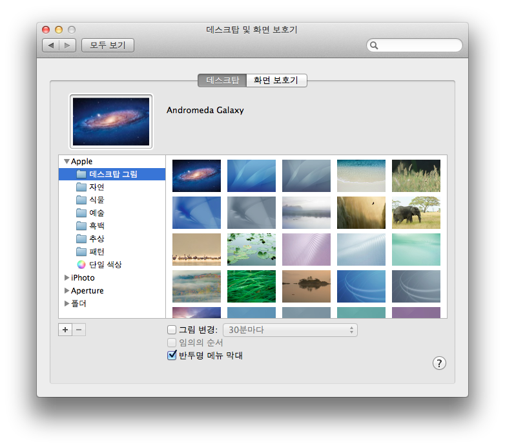
Task: Expand the Aperture group
Action: click(x=67, y=290)
